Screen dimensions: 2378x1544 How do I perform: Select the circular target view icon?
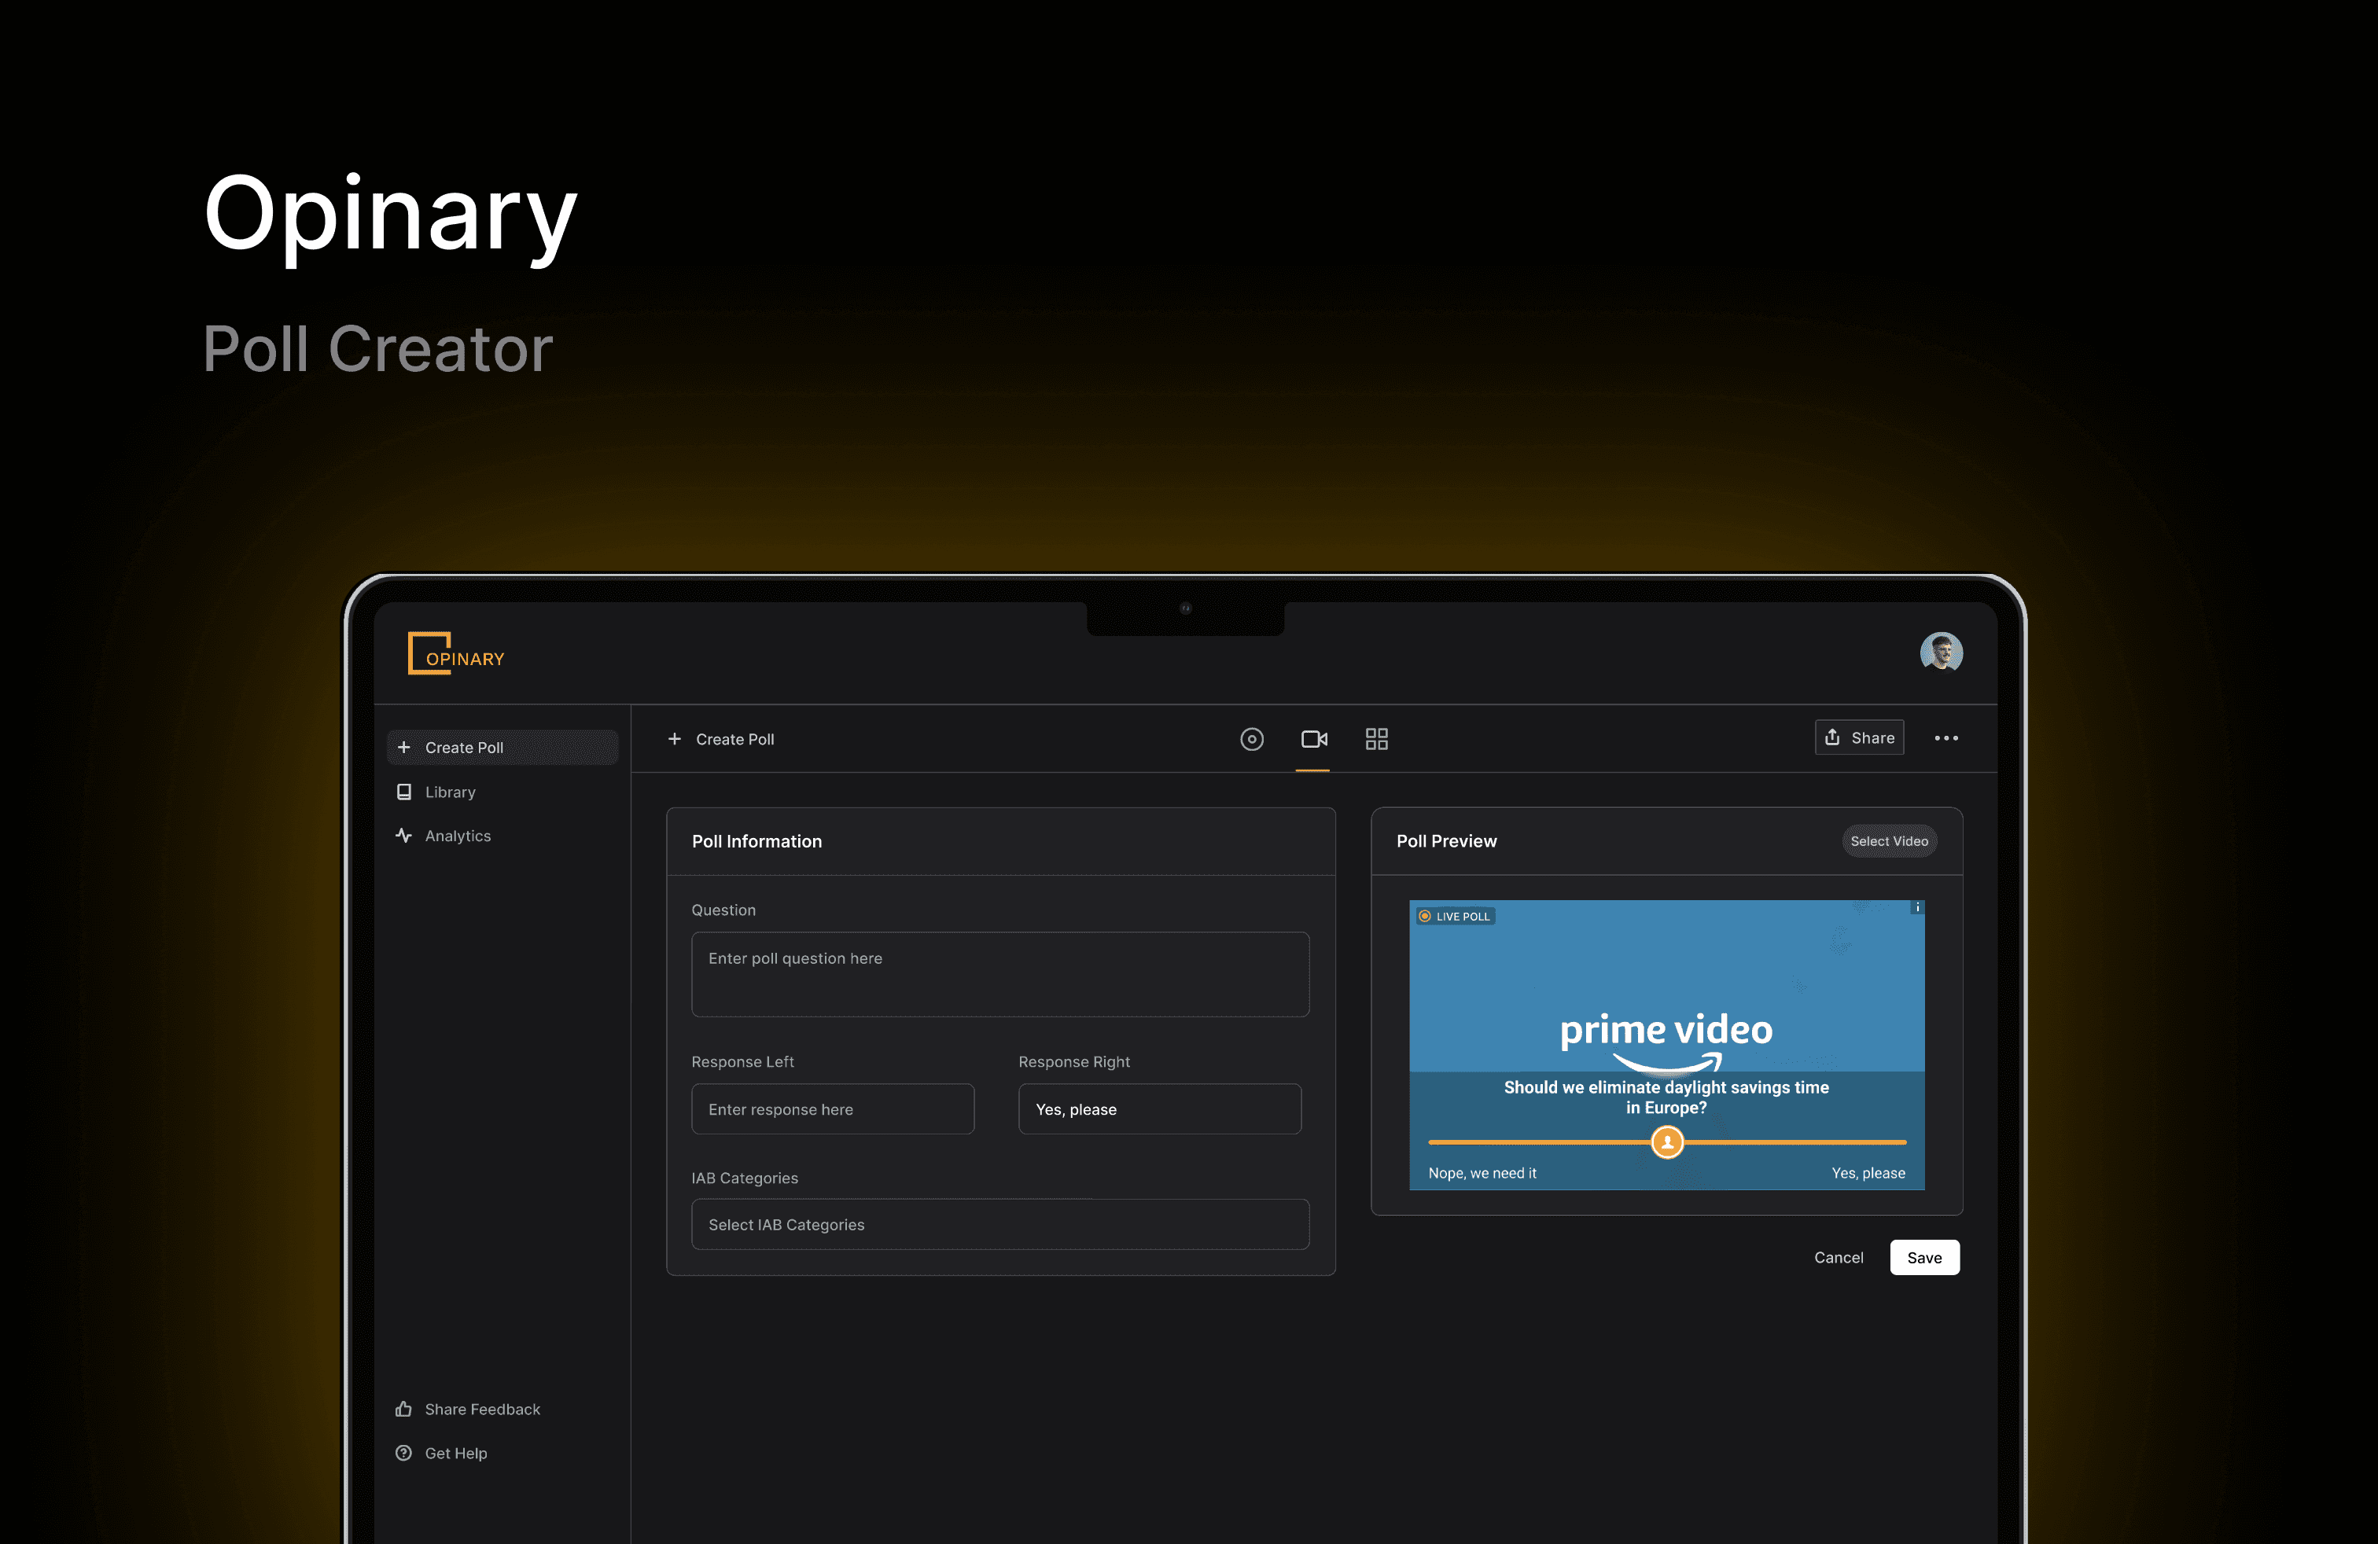(x=1251, y=739)
